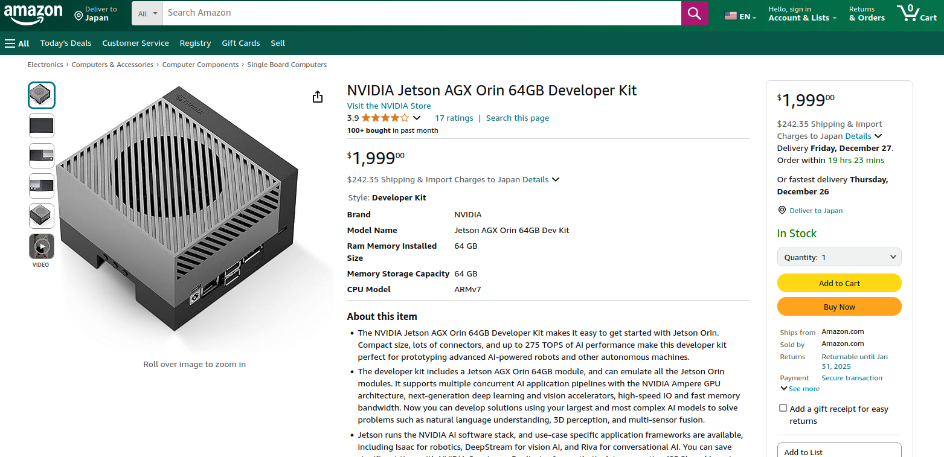Open Today's Deals
This screenshot has height=457, width=944.
coord(66,43)
